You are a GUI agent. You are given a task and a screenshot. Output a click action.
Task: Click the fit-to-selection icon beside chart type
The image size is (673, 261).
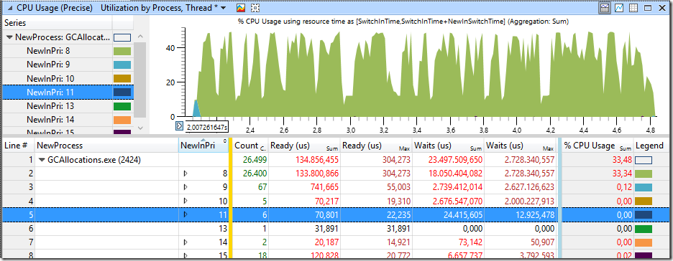255,8
